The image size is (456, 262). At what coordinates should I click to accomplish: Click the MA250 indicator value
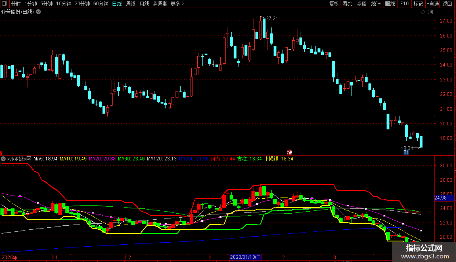193,159
